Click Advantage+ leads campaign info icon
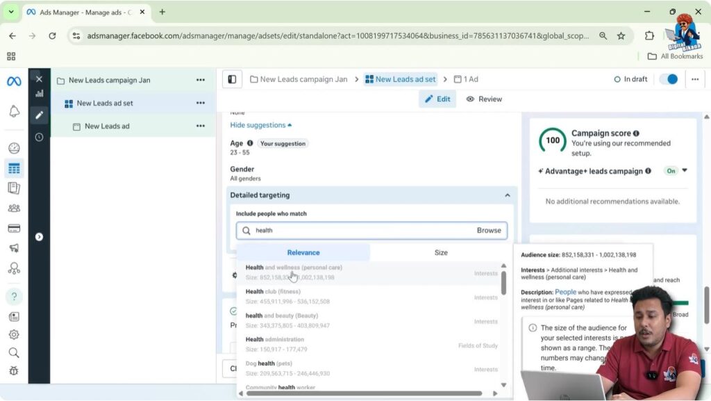Image resolution: width=711 pixels, height=401 pixels. pos(648,171)
